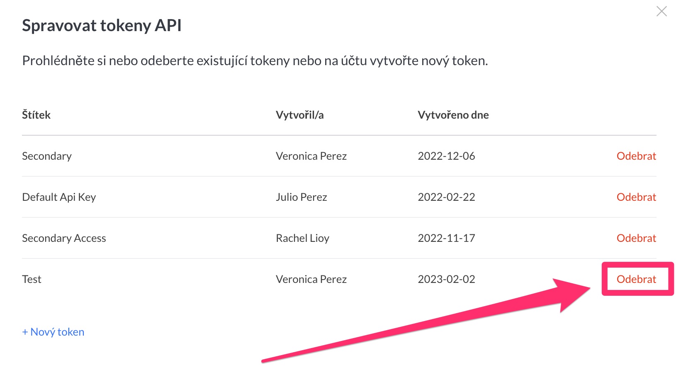676x380 pixels.
Task: Click the 2022-02-22 creation date
Action: point(446,197)
